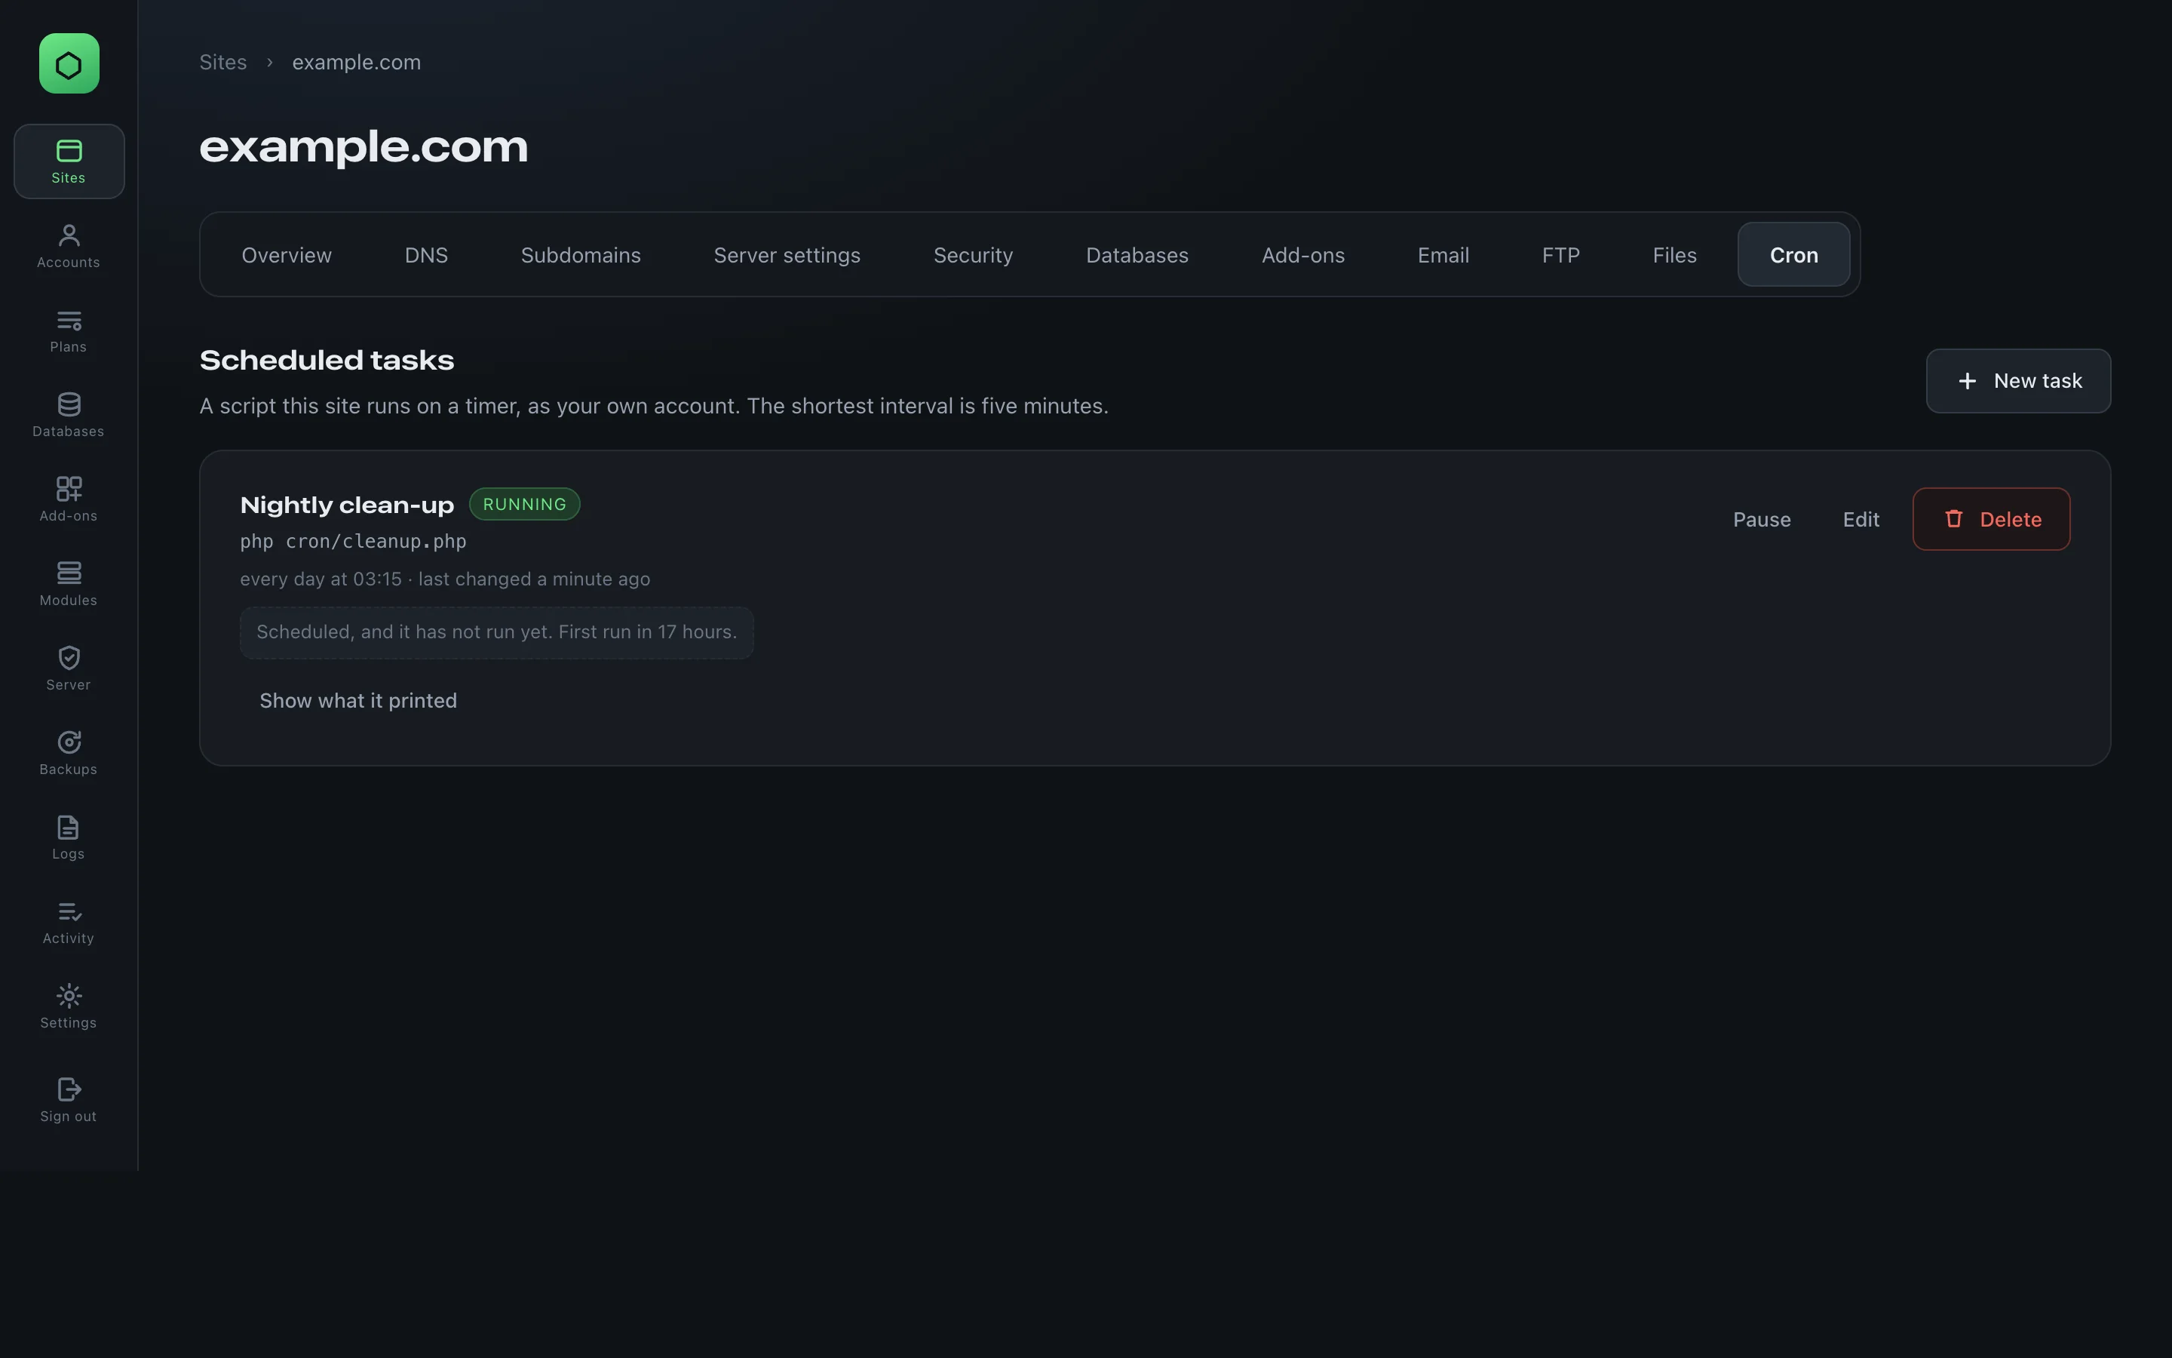
Task: Select the Add-ons tab in site tabs
Action: (1303, 255)
